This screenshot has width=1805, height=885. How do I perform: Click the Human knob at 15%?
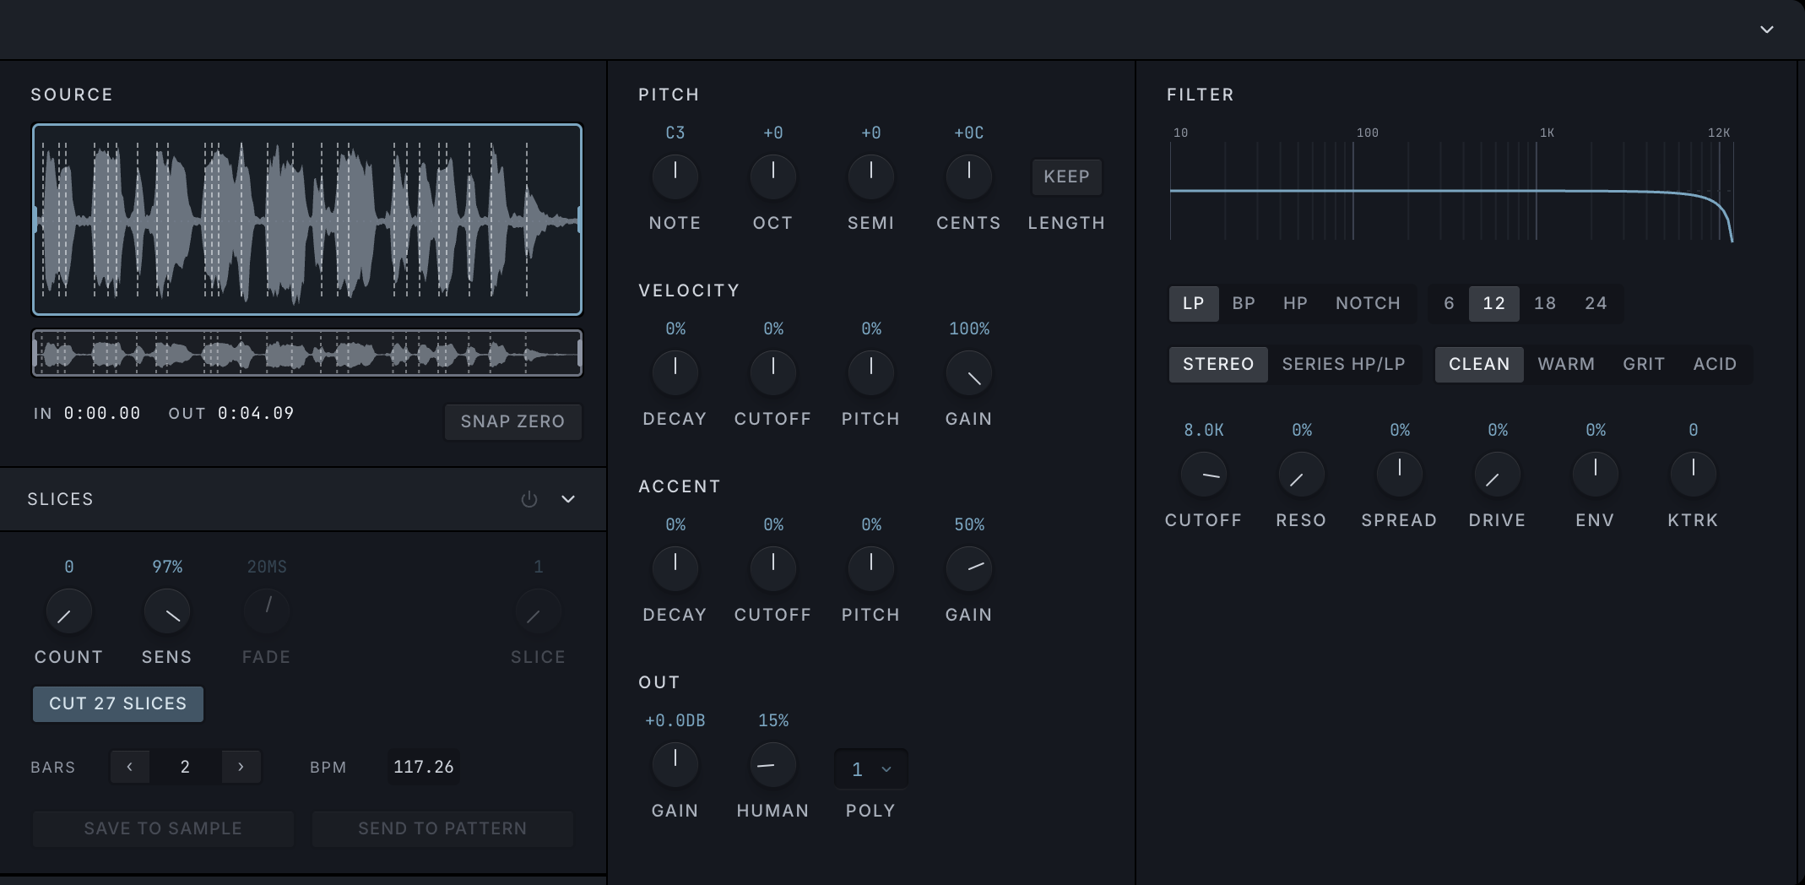coord(773,765)
